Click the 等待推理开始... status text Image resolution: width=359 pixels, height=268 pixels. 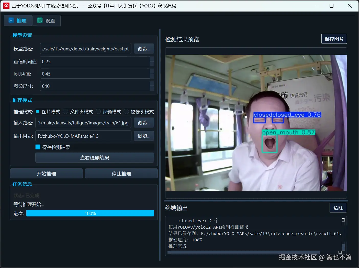tap(29, 204)
